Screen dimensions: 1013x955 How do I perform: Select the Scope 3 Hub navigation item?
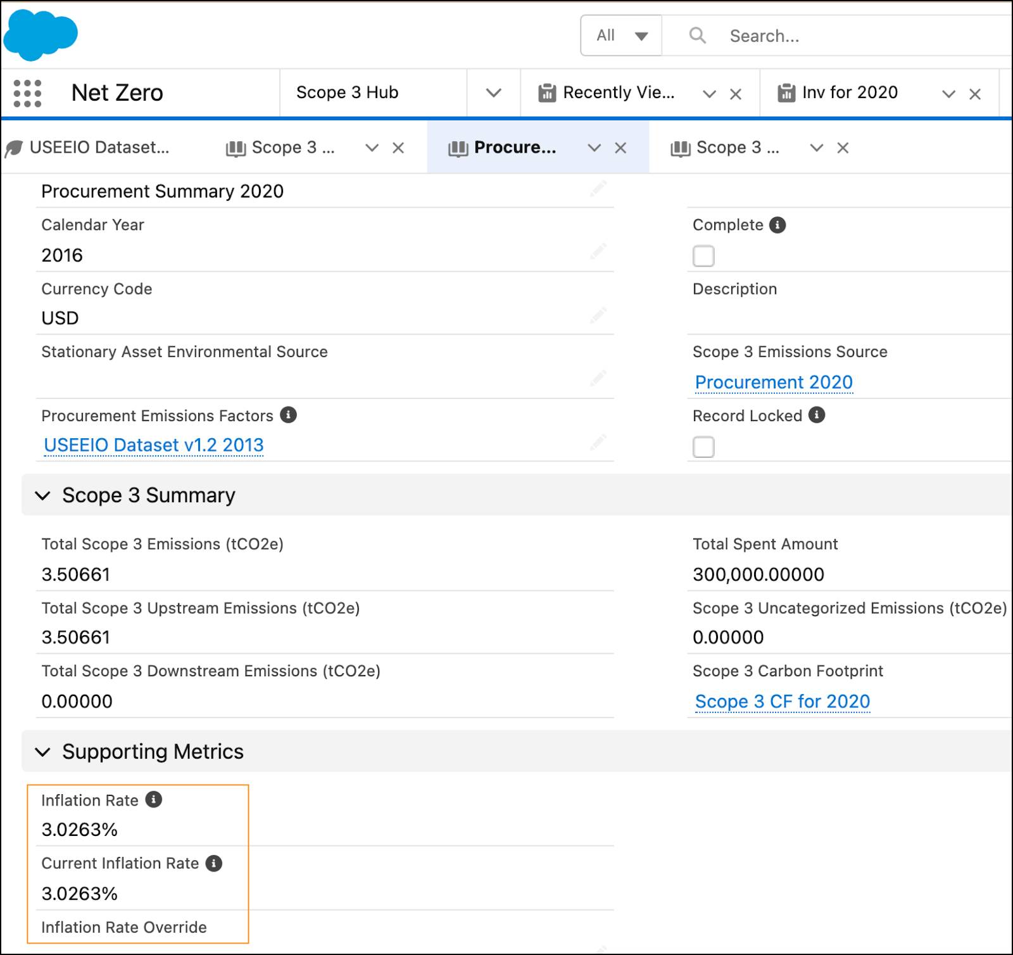click(348, 92)
